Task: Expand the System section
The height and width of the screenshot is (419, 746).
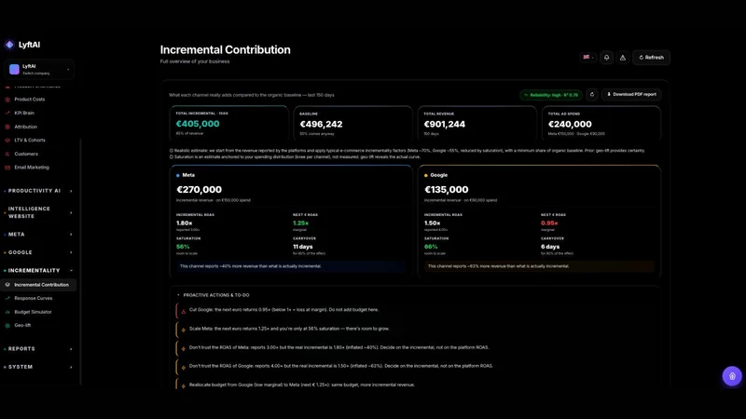Action: pyautogui.click(x=38, y=367)
